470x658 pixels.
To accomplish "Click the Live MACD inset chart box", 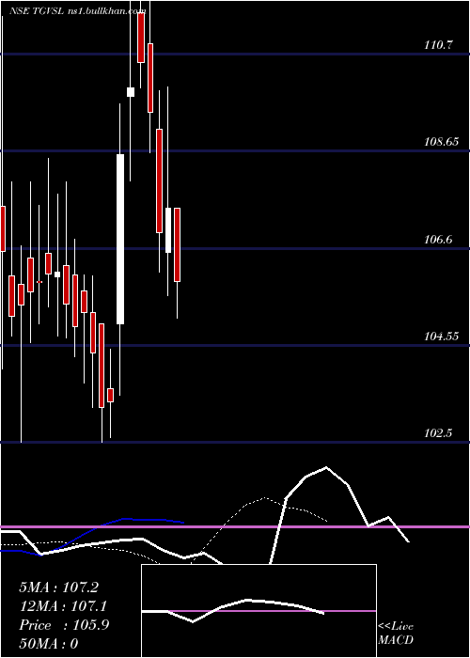I will 258,611.
